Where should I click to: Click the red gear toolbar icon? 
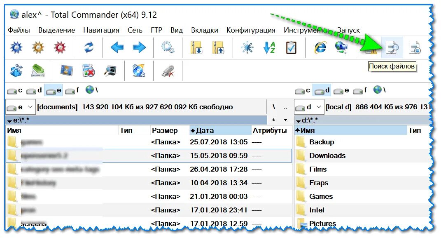(x=60, y=47)
